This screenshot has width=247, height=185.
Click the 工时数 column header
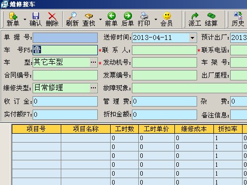(124, 129)
